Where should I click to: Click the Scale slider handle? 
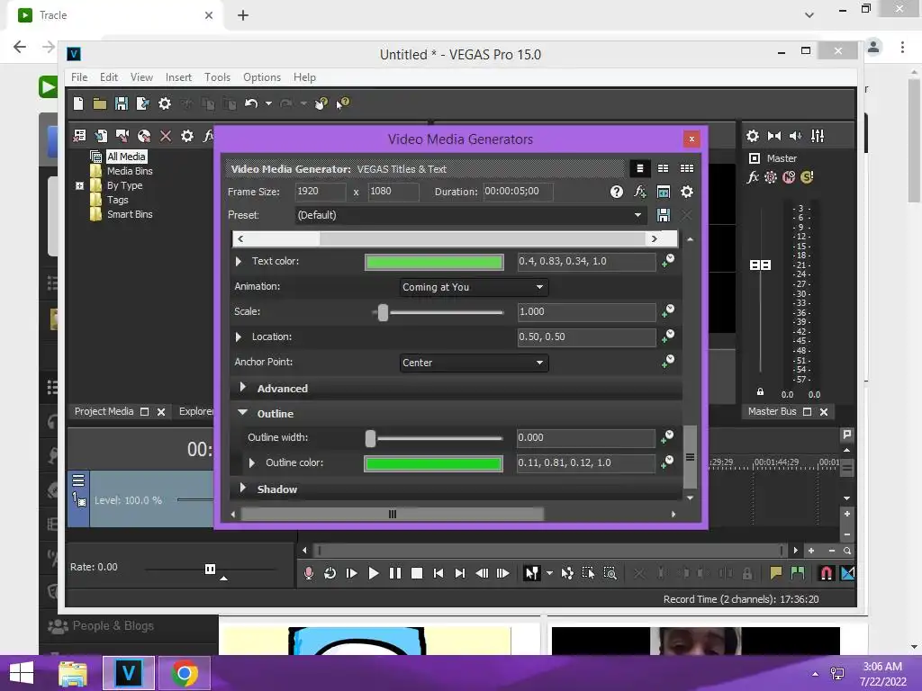tap(383, 312)
